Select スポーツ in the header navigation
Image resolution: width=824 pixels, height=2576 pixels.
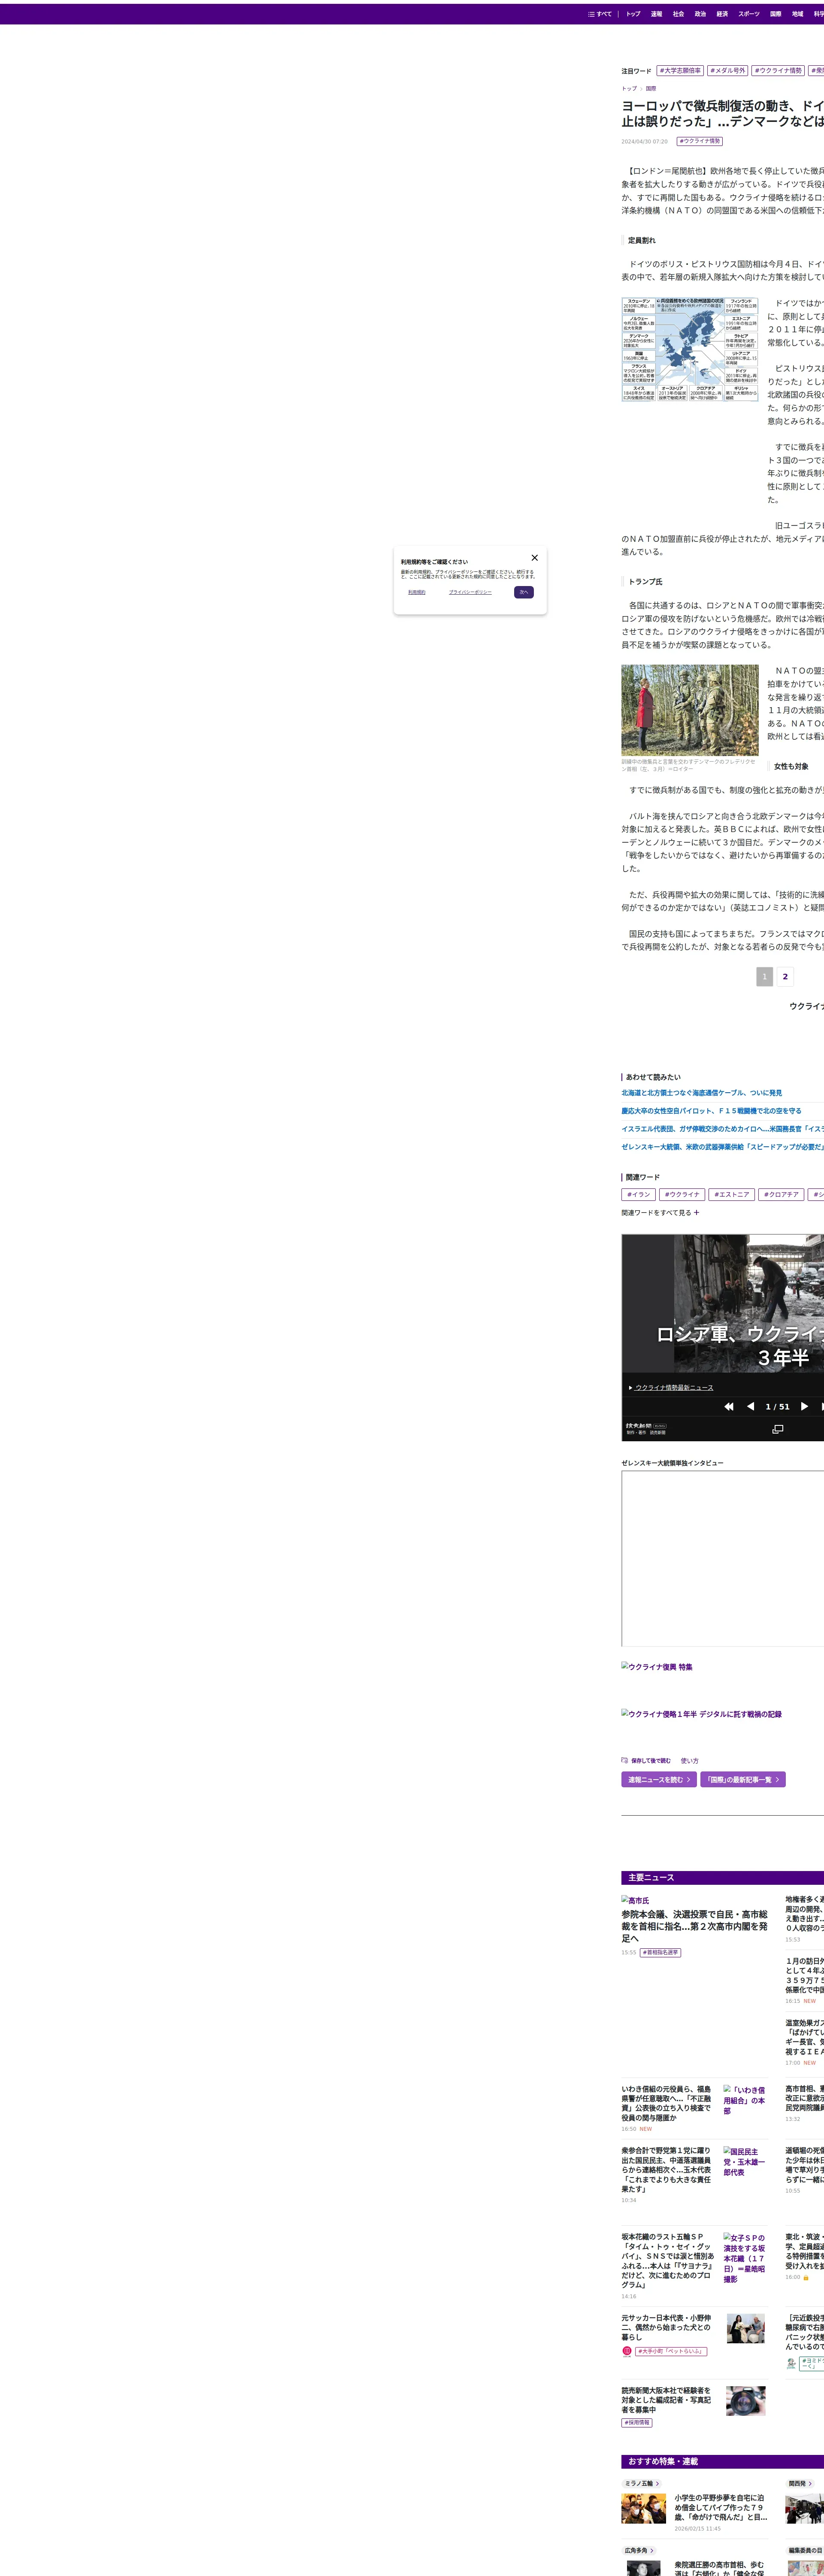click(749, 14)
